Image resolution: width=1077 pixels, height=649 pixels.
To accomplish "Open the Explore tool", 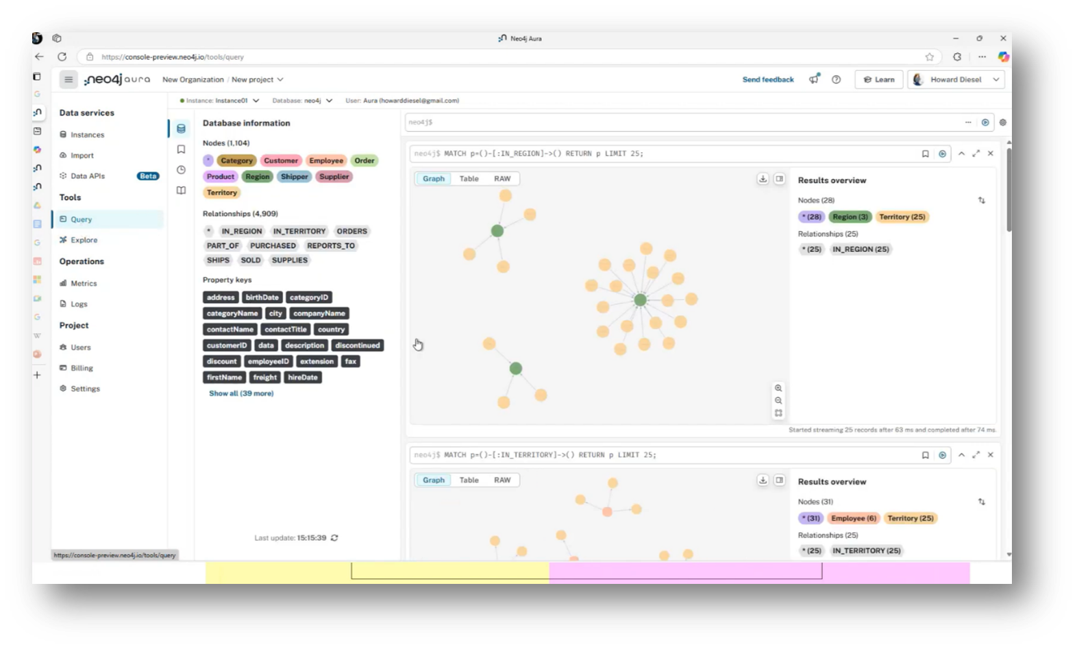I will 84,241.
